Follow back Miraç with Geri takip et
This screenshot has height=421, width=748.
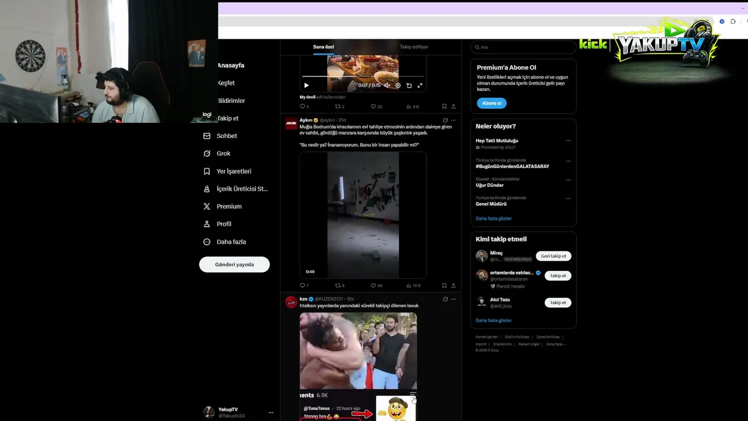pos(553,256)
